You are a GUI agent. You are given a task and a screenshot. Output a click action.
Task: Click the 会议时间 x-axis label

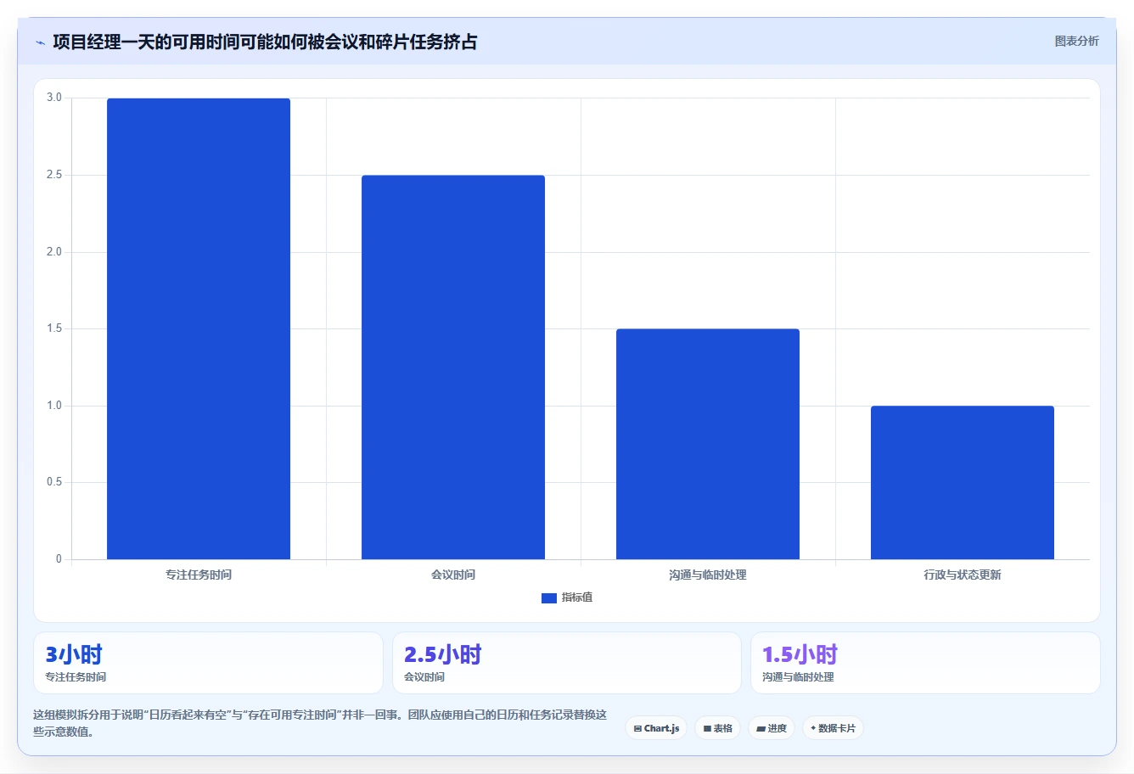pyautogui.click(x=453, y=575)
